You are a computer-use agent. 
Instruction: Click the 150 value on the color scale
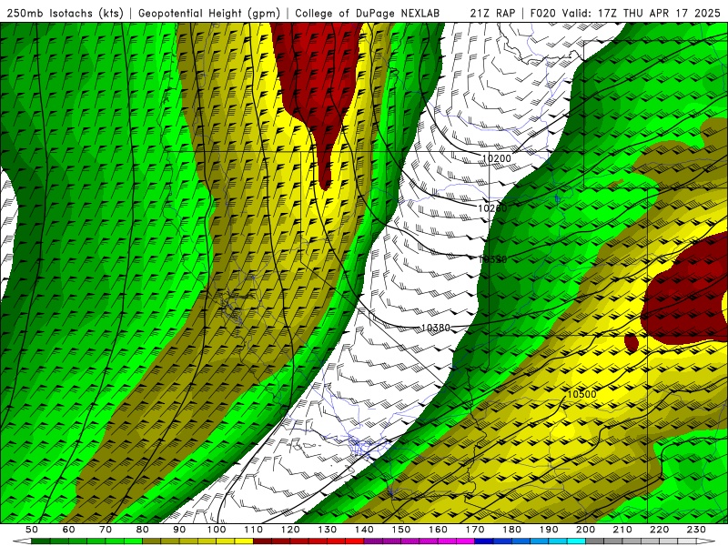[x=401, y=530]
